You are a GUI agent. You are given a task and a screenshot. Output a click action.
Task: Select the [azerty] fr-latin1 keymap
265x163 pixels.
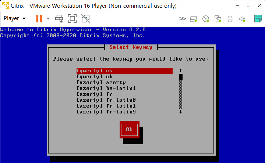124,106
